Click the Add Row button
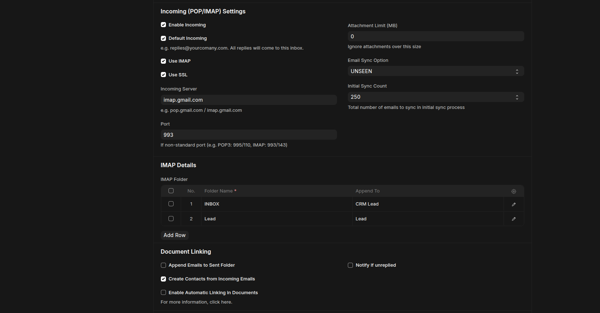Viewport: 600px width, 313px height. [174, 235]
